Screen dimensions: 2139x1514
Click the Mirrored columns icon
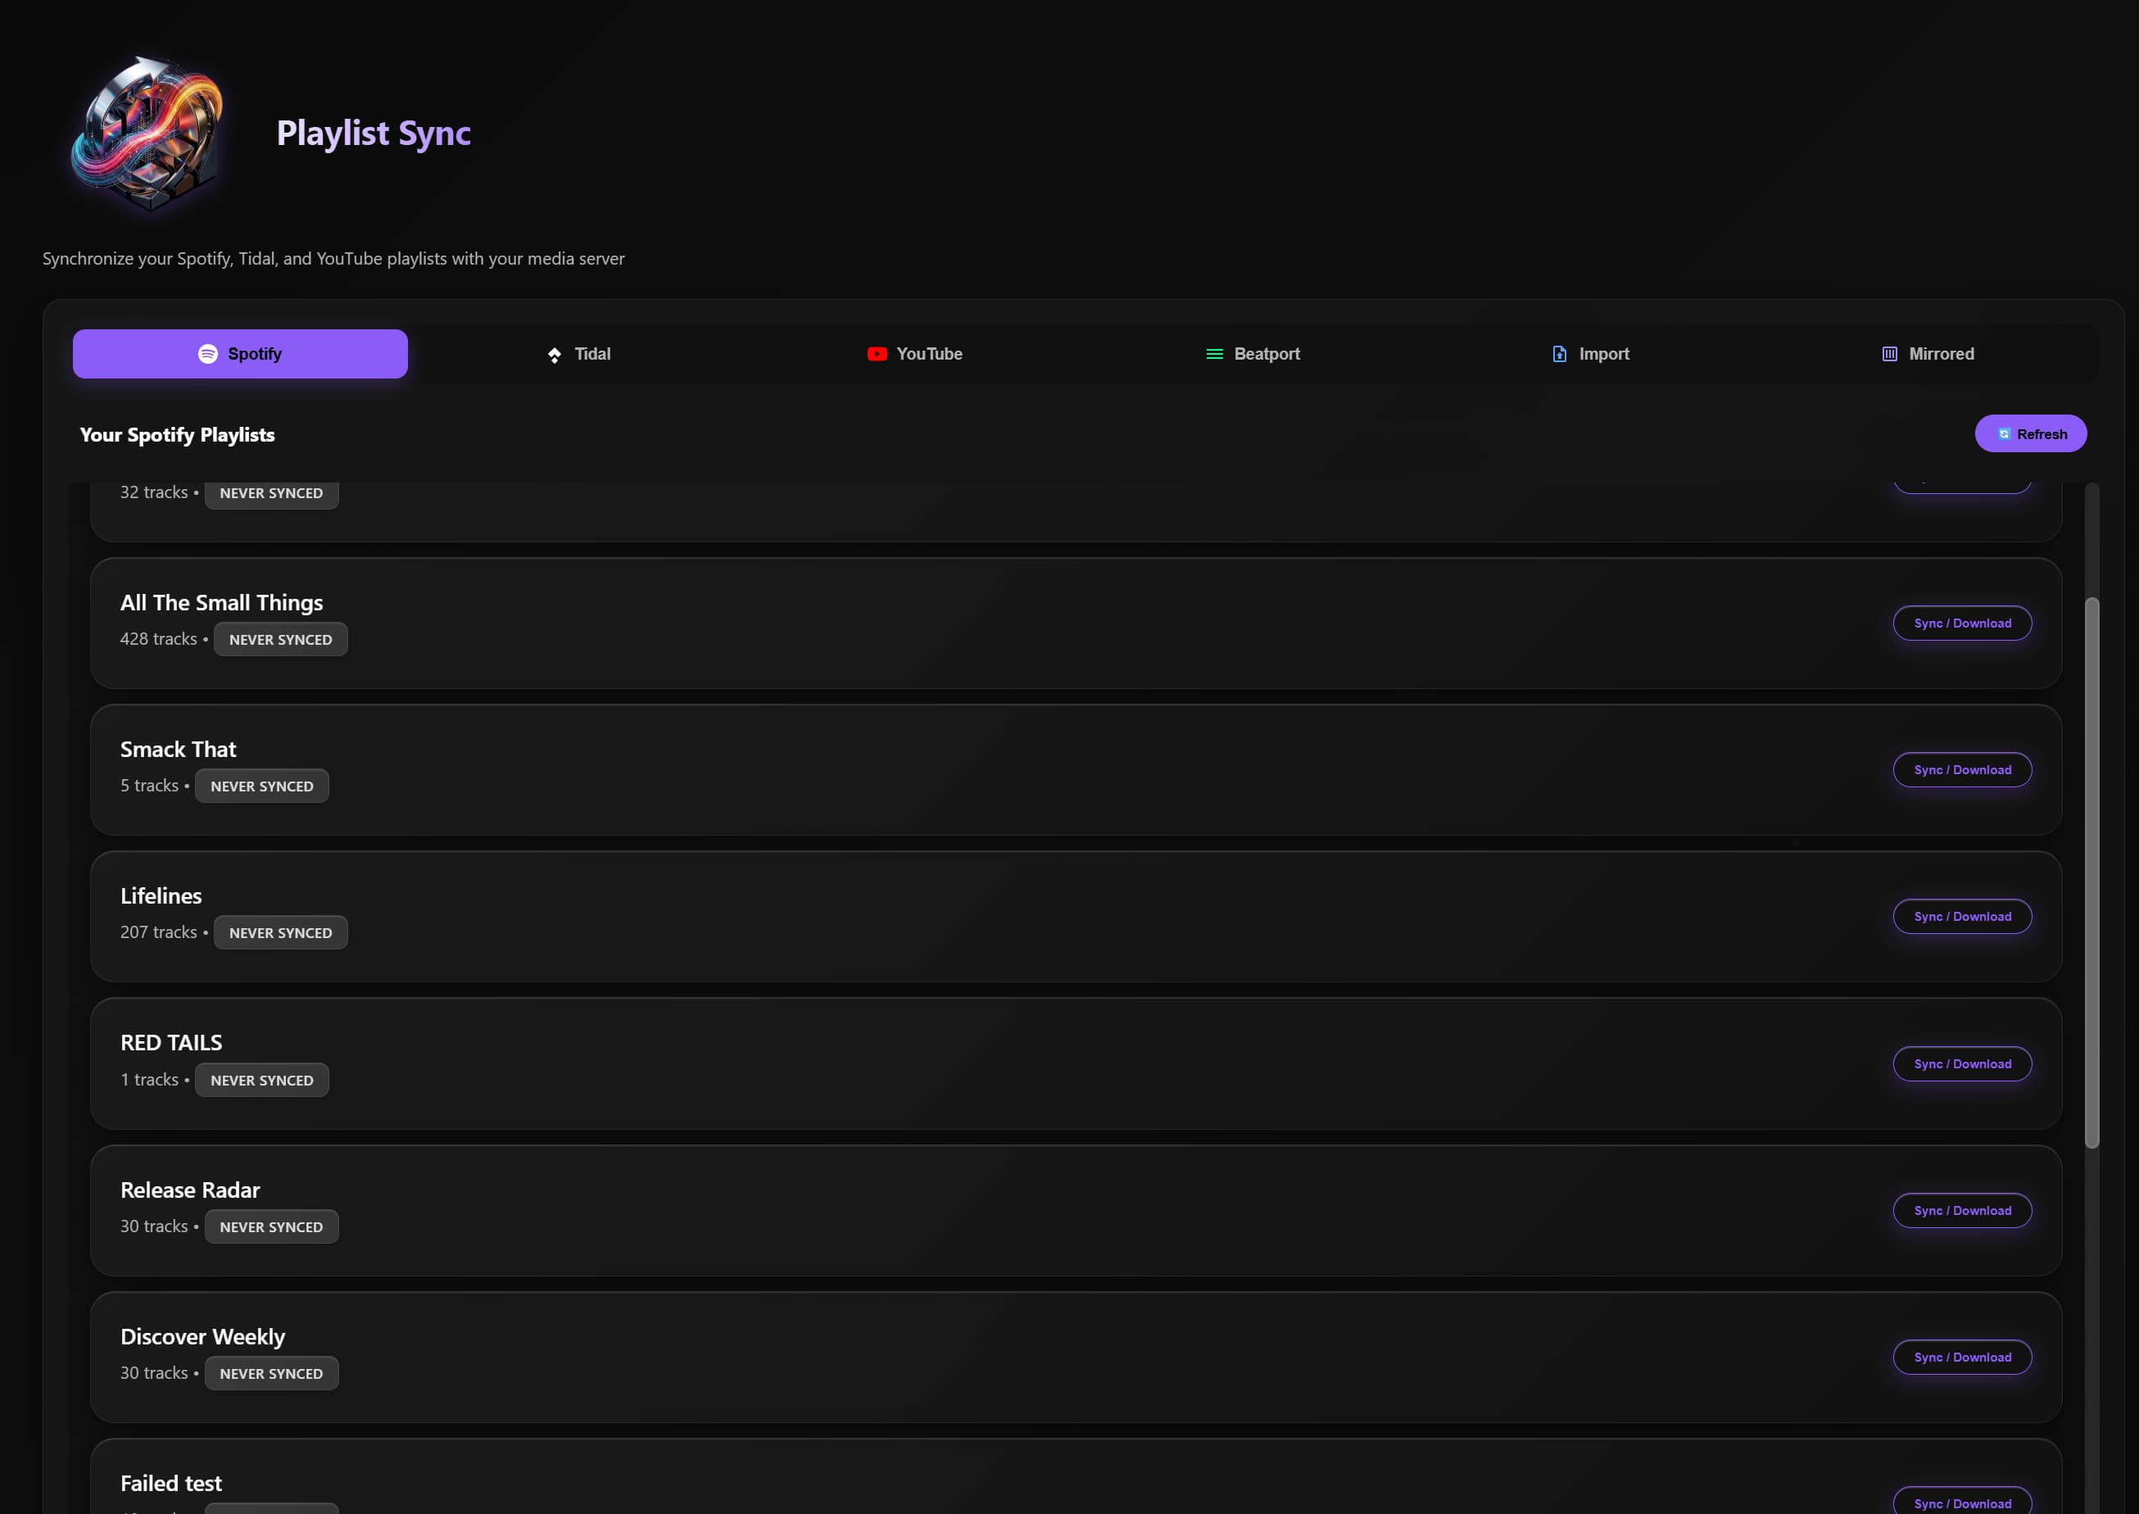(1889, 354)
